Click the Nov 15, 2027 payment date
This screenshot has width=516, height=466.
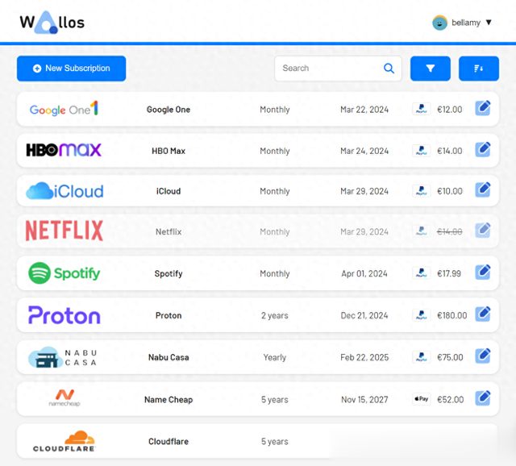point(364,400)
